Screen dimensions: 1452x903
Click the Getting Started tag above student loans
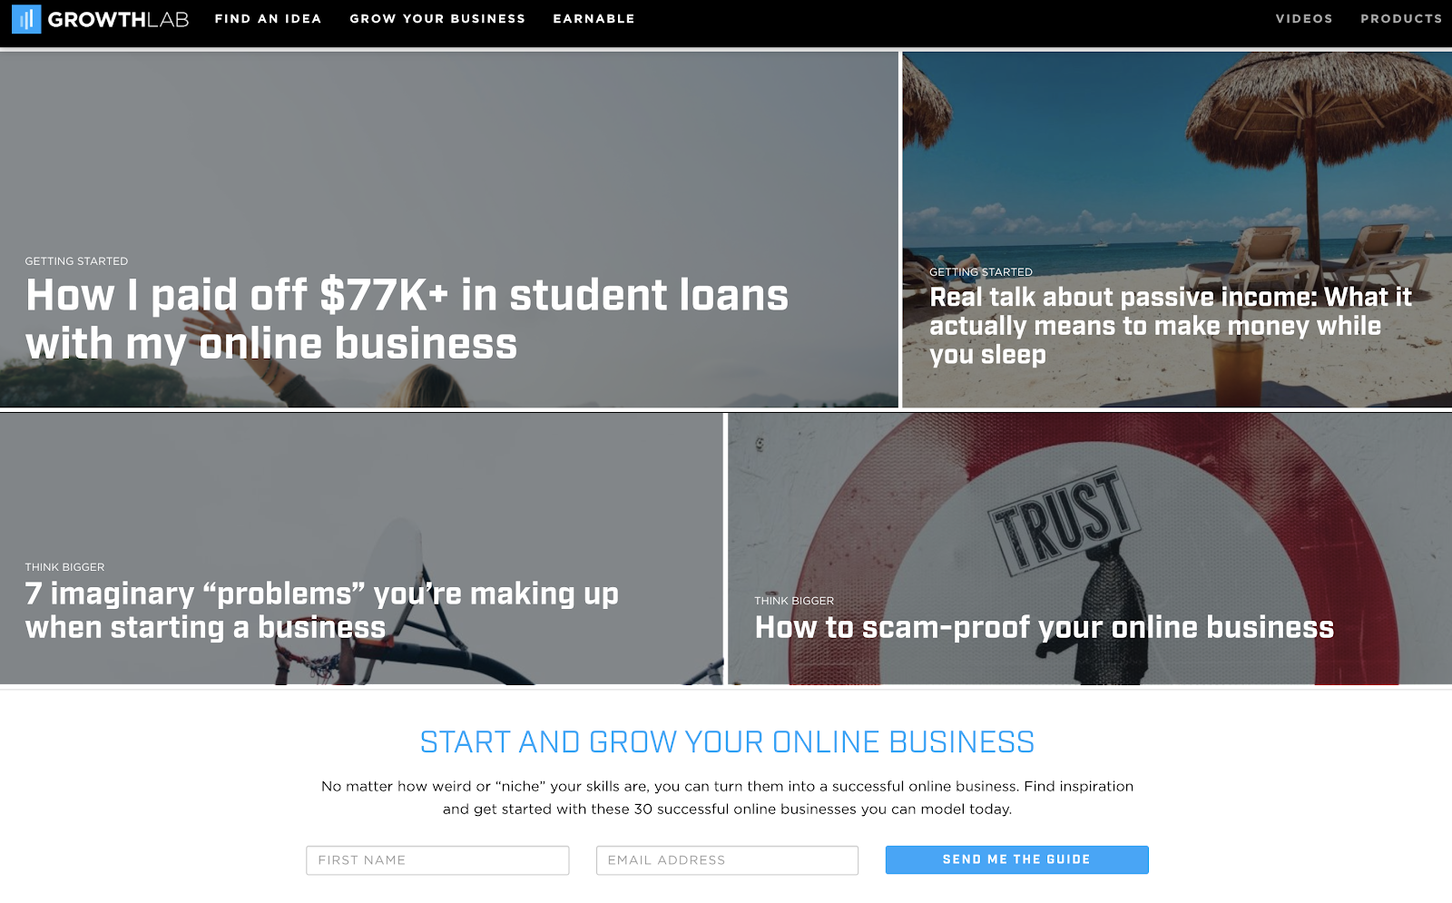click(76, 261)
